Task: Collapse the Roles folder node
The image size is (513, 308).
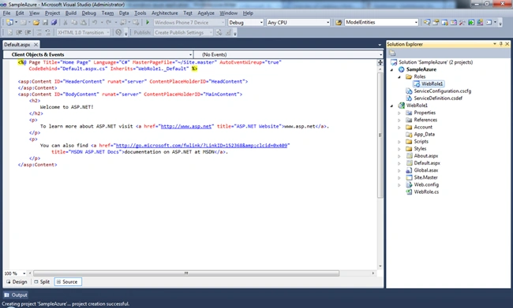Action: (x=399, y=76)
